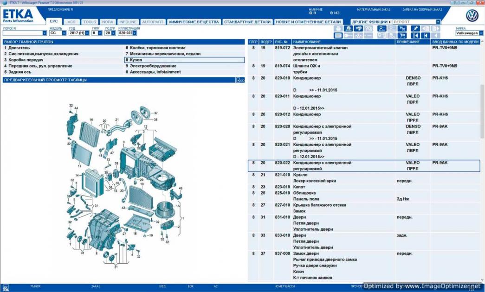Click the greyed back-page icon next to the pushpin
The height and width of the screenshot is (292, 485).
tap(425, 28)
